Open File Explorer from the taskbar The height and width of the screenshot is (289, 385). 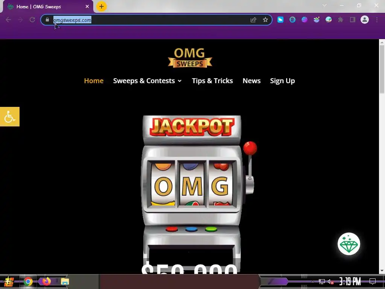pos(65,281)
